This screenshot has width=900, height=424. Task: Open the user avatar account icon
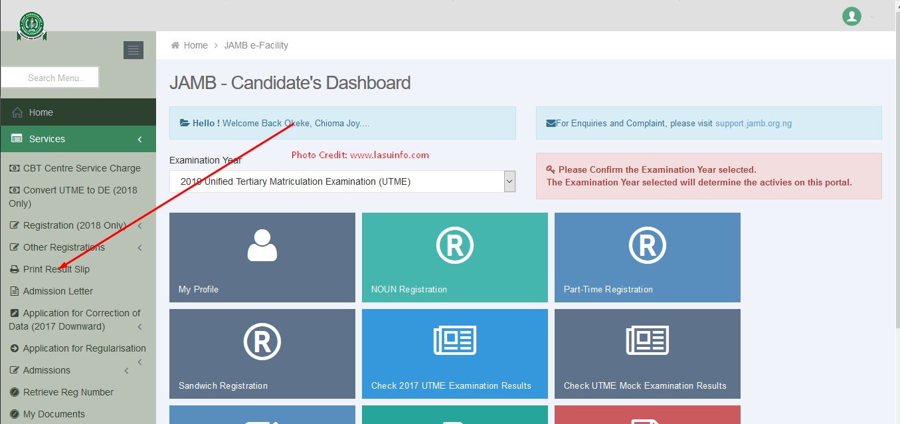tap(852, 17)
